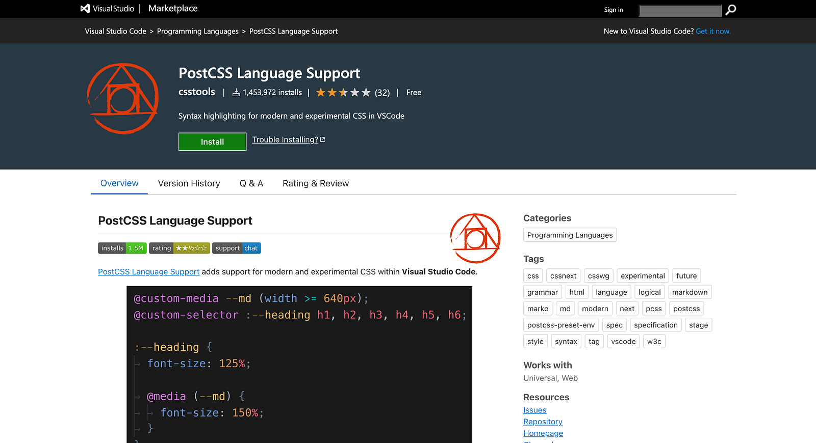Click the html tag
The image size is (816, 443).
click(577, 292)
